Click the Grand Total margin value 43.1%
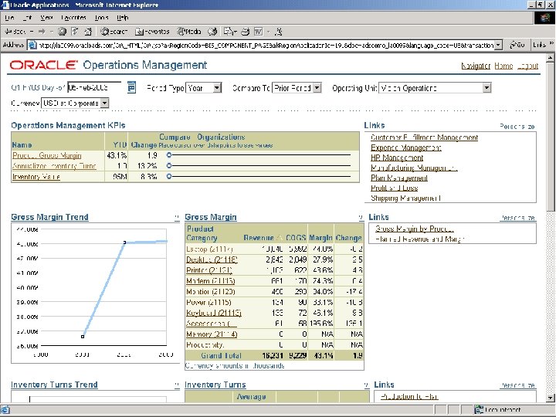This screenshot has width=556, height=417. [x=323, y=355]
